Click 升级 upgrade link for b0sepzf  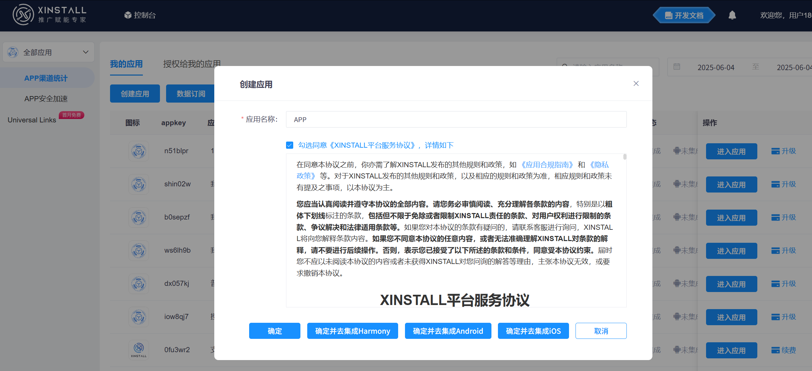tap(784, 217)
